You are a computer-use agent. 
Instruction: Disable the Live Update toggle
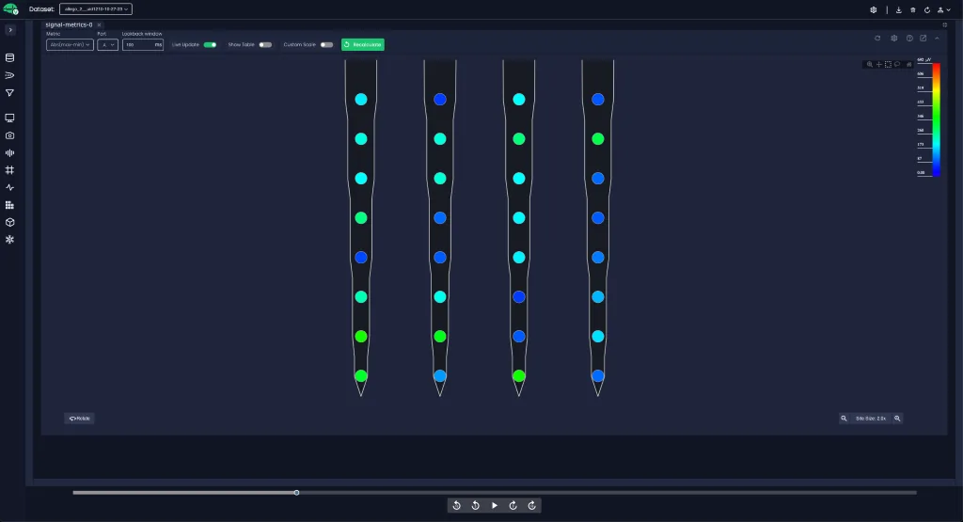point(210,45)
